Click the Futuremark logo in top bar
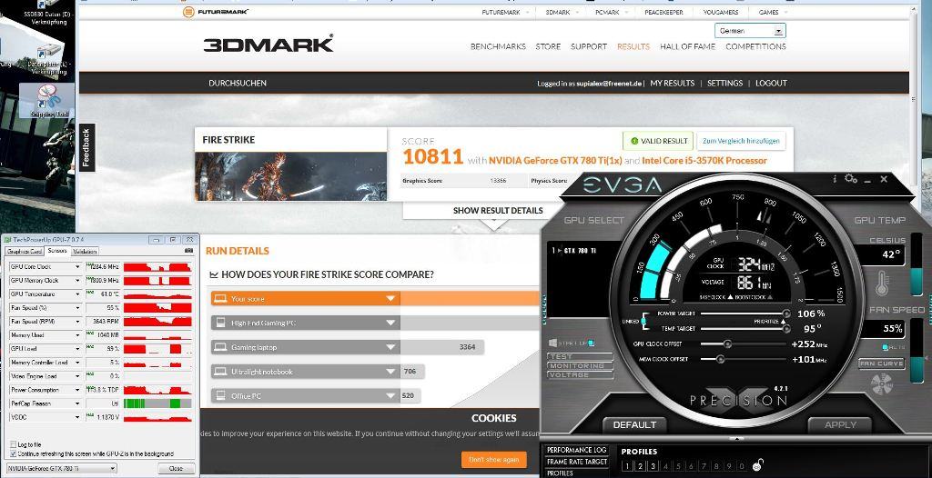 (217, 12)
